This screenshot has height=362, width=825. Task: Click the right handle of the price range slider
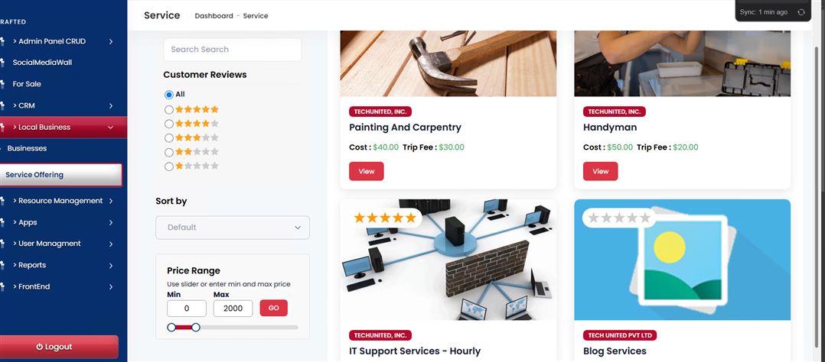tap(196, 328)
